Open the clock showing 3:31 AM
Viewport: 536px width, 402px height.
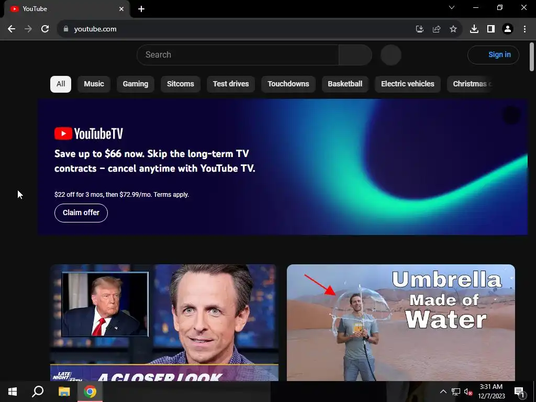click(x=491, y=392)
